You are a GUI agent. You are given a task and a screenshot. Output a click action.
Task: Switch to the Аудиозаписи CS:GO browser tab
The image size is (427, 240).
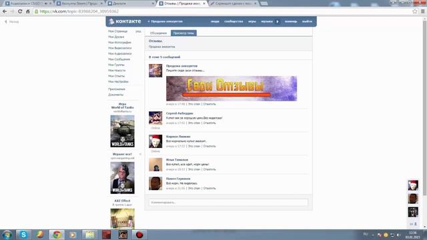point(28,3)
